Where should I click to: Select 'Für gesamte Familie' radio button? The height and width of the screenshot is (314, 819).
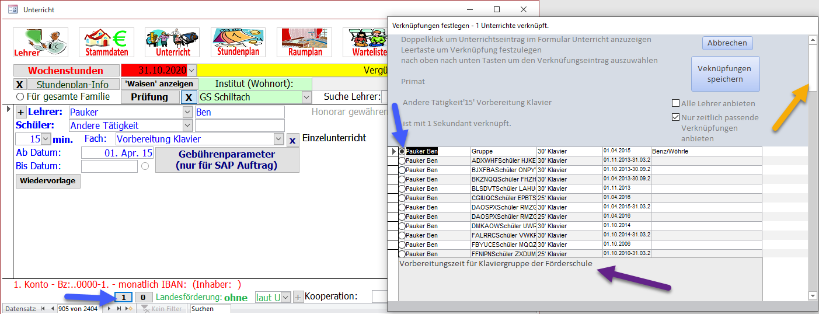tap(20, 97)
